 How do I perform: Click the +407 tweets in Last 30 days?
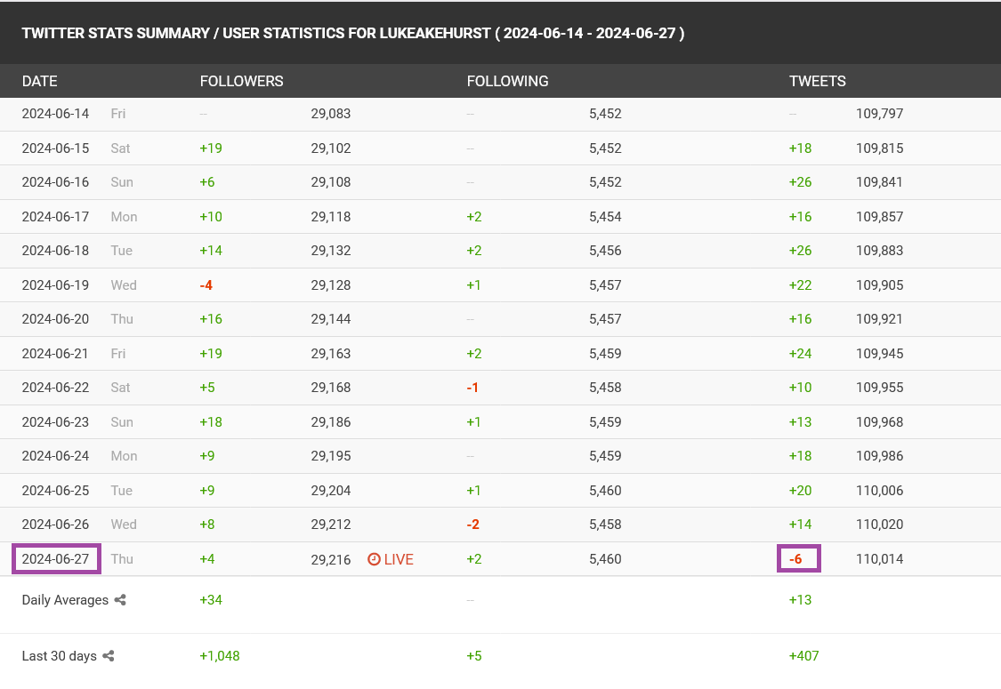(x=803, y=656)
